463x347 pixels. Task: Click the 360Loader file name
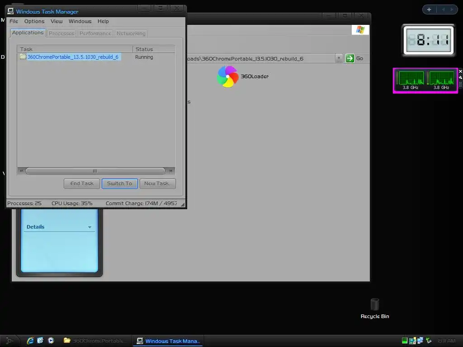(x=255, y=76)
